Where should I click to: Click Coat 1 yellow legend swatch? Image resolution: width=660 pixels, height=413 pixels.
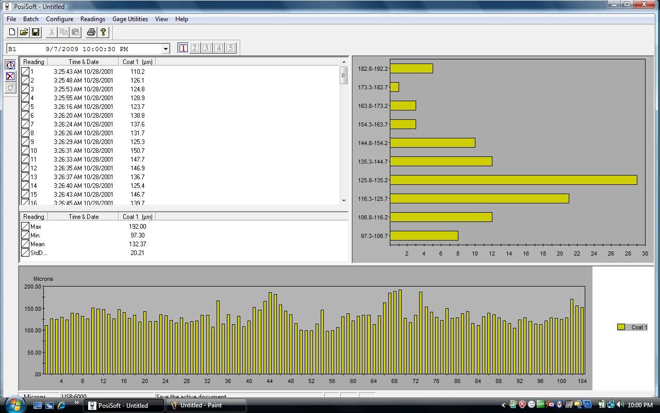(621, 327)
